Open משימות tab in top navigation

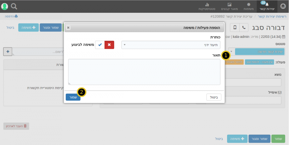pyautogui.click(x=248, y=7)
